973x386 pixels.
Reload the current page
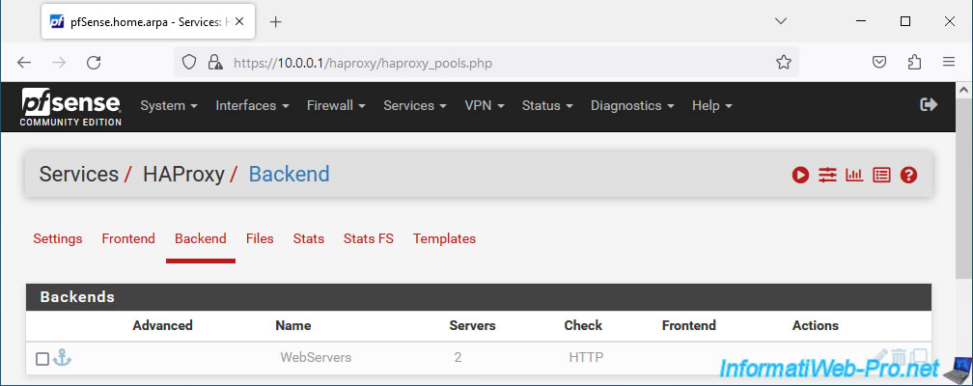point(94,62)
